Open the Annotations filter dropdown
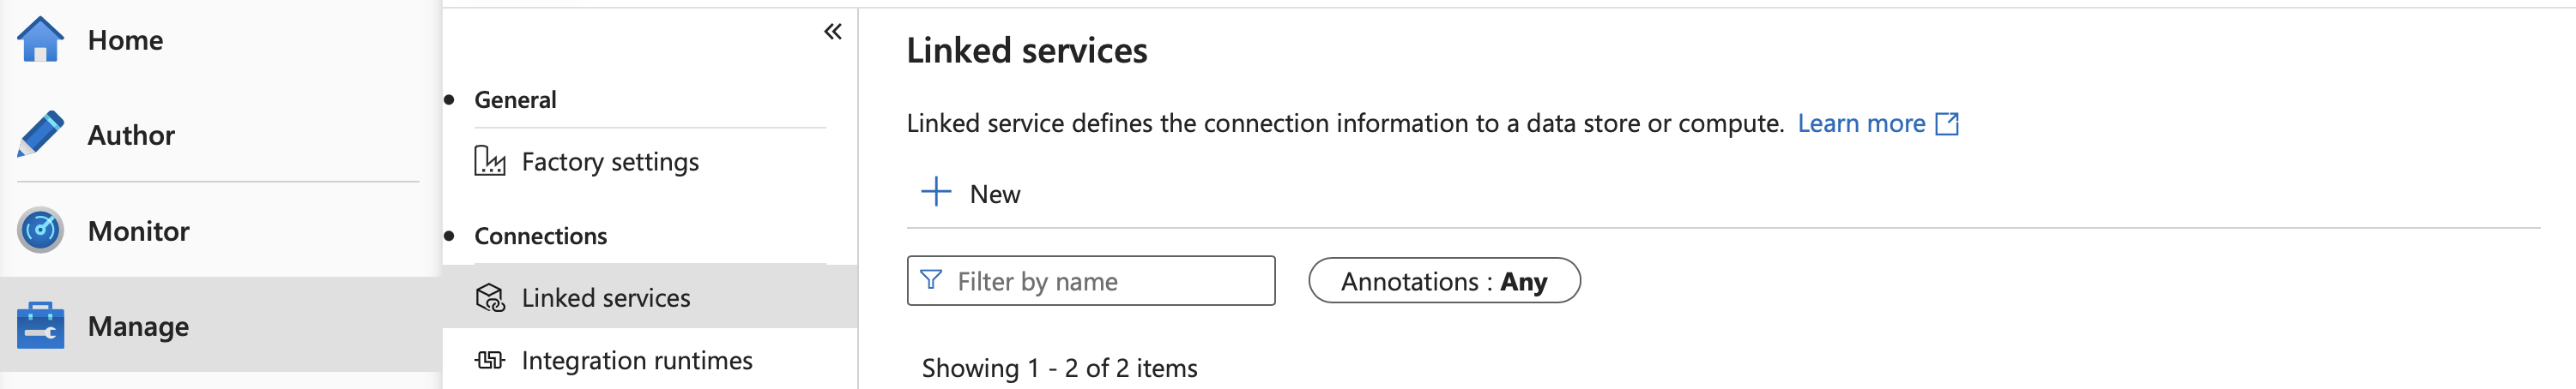Viewport: 2576px width, 389px height. point(1443,281)
